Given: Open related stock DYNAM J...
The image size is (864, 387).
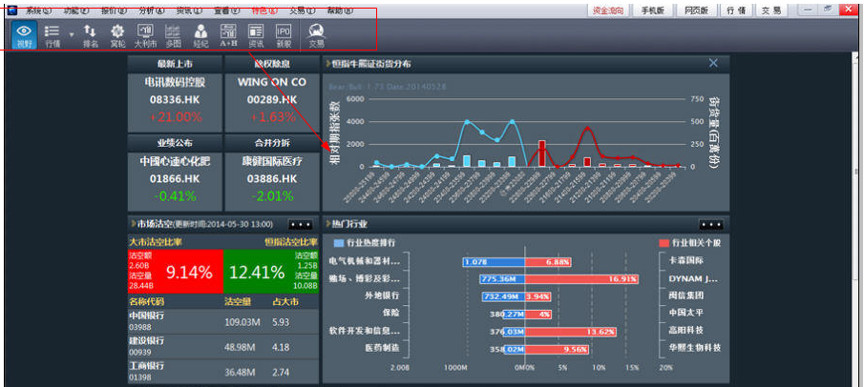Looking at the screenshot, I should 693,278.
